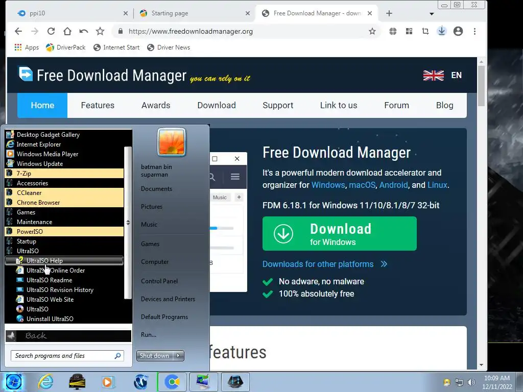The height and width of the screenshot is (392, 523).
Task: Open the browser three-dot menu
Action: pos(474,31)
